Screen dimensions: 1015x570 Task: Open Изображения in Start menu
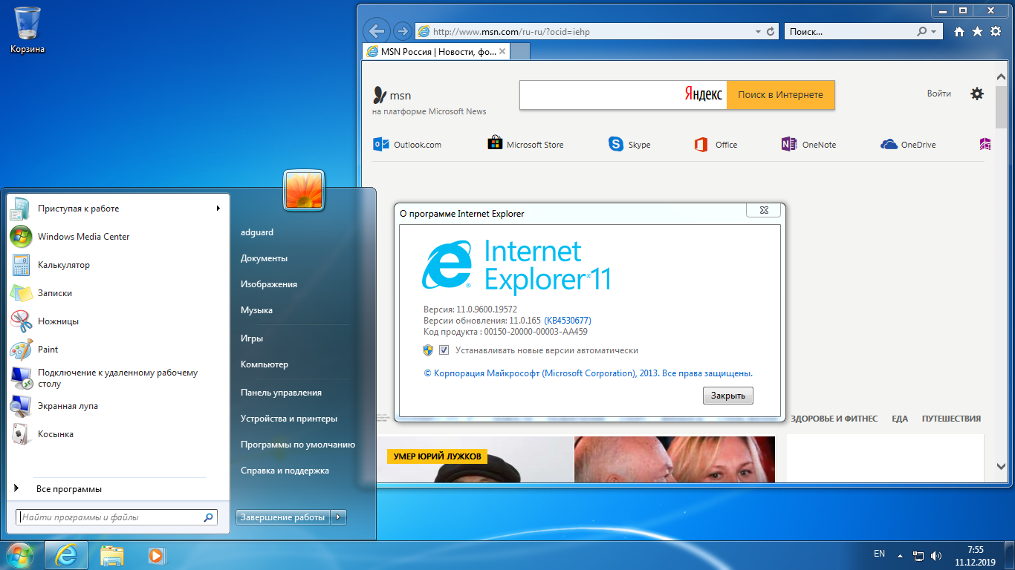(269, 284)
